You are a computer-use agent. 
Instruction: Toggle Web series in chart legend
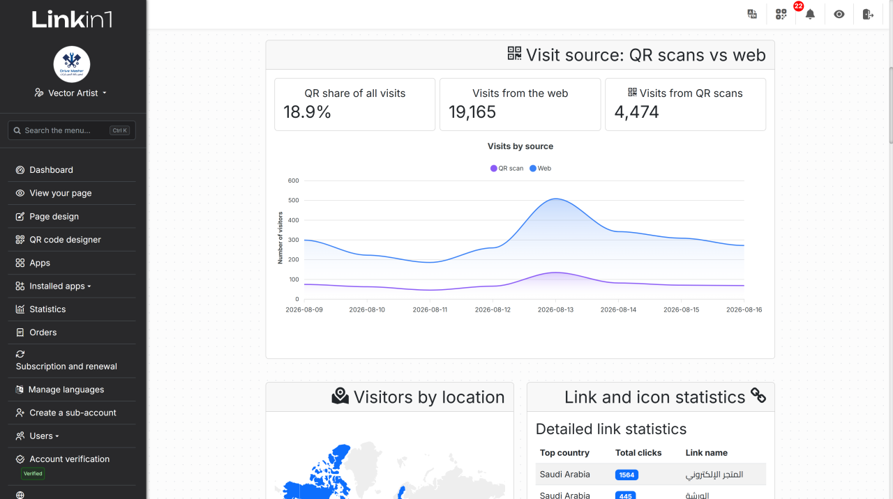tap(541, 168)
